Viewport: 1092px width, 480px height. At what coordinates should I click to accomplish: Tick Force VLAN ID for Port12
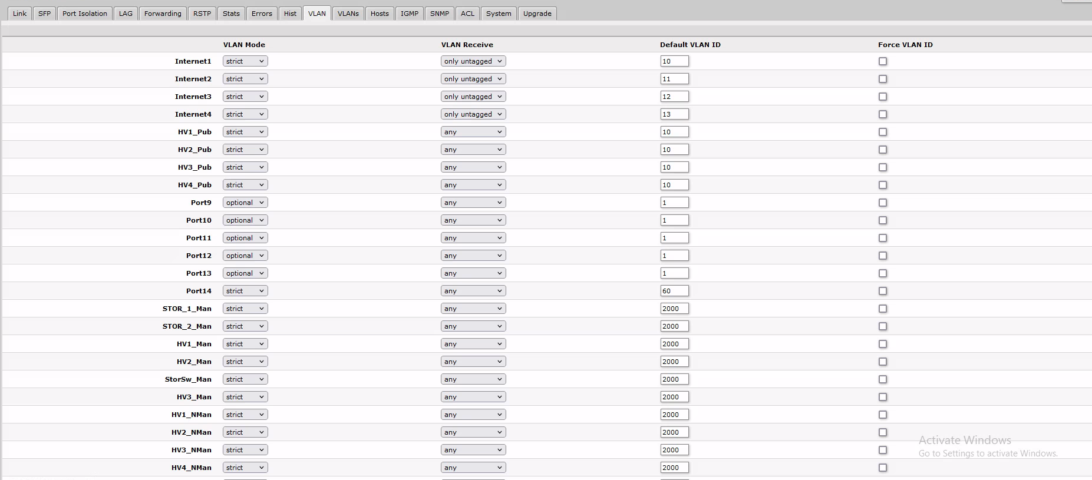point(883,256)
